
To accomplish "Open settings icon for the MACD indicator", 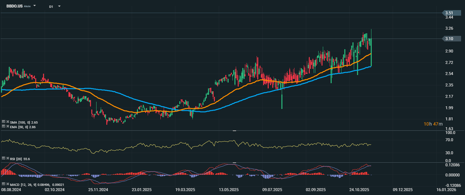I will [3, 184].
